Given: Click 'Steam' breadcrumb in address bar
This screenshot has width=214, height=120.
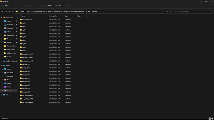Looking at the screenshot, I should coord(50,11).
